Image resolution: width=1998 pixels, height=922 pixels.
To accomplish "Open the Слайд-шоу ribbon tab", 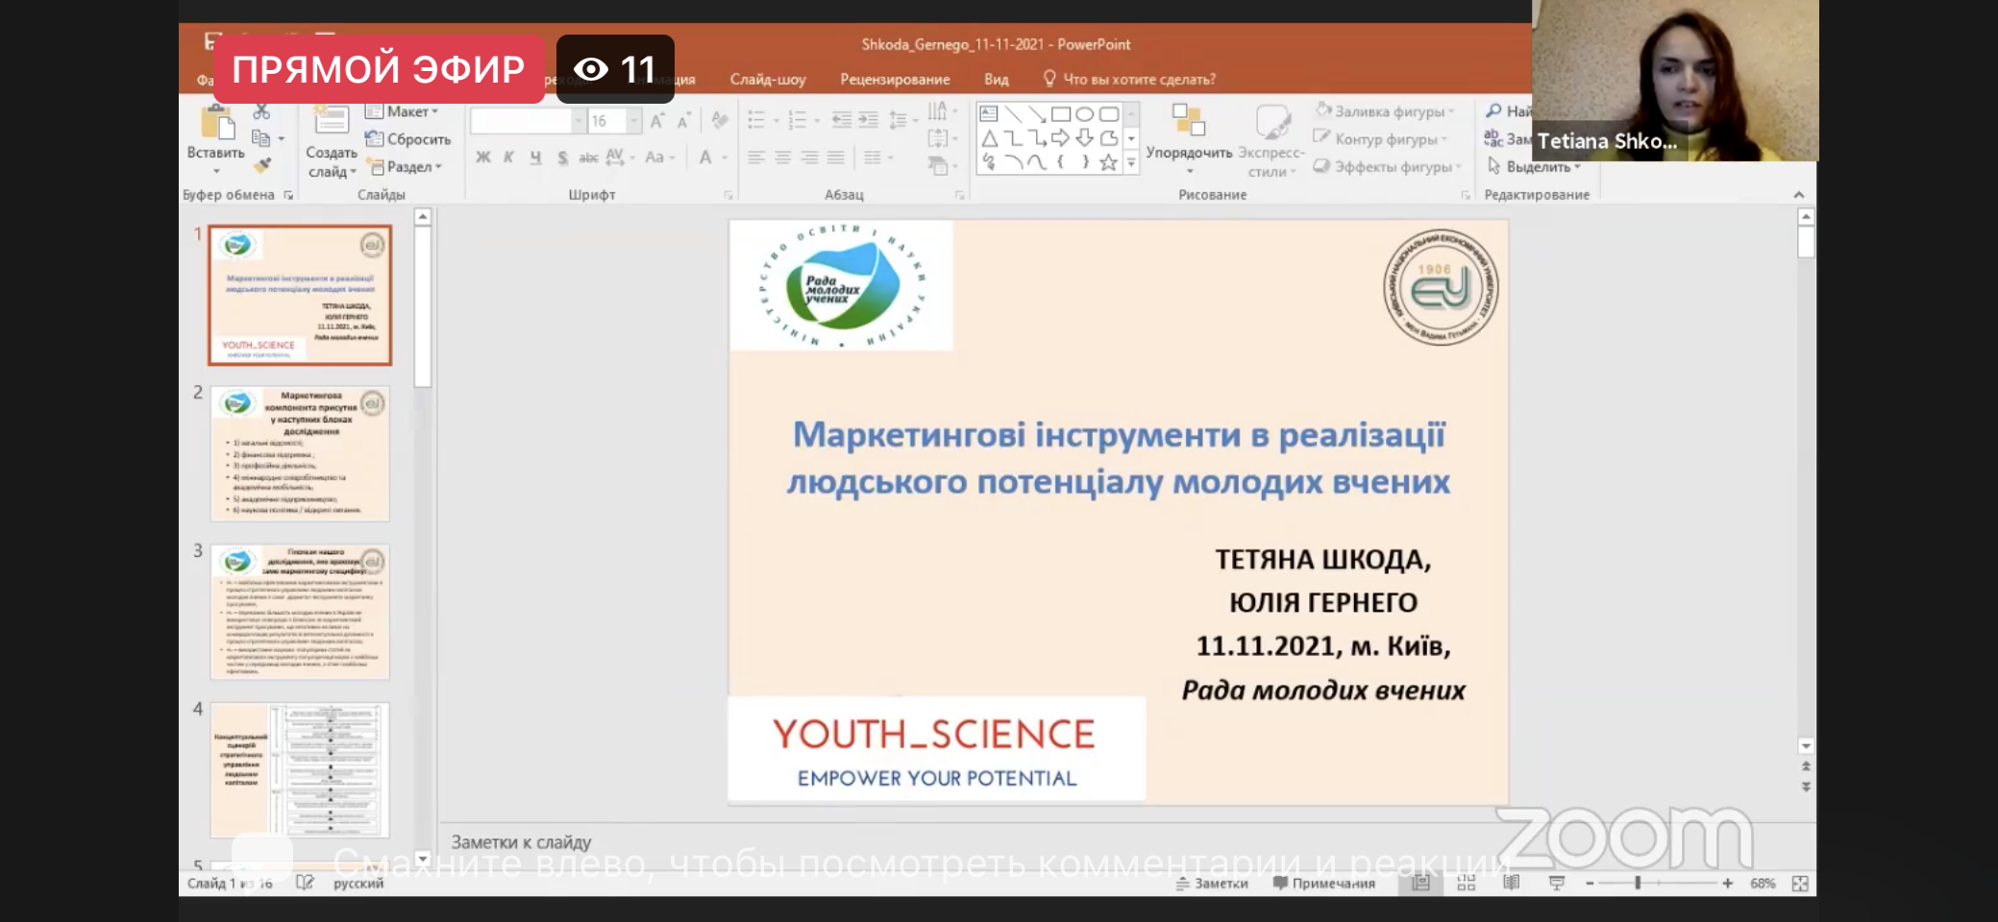I will [767, 80].
